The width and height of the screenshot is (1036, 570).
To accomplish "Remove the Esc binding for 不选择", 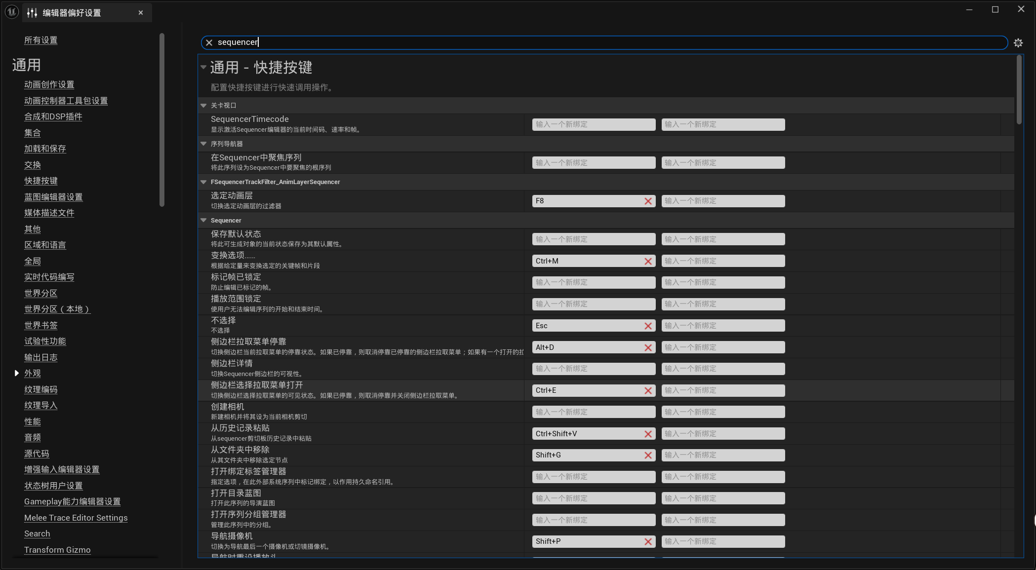I will tap(648, 326).
